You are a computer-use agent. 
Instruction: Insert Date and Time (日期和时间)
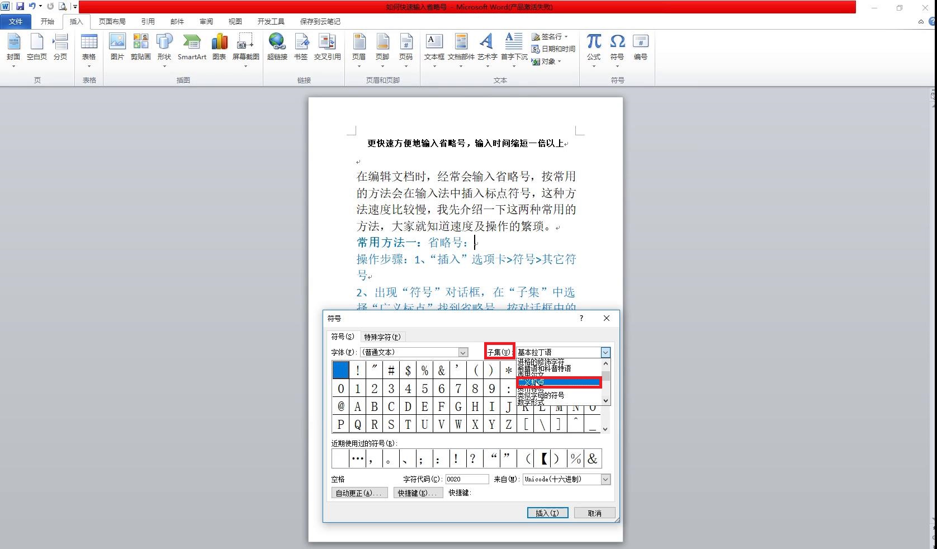point(553,49)
